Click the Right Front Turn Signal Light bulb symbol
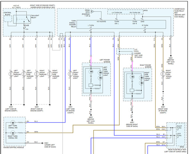The height and width of the screenshot is (154, 190). click(163, 74)
